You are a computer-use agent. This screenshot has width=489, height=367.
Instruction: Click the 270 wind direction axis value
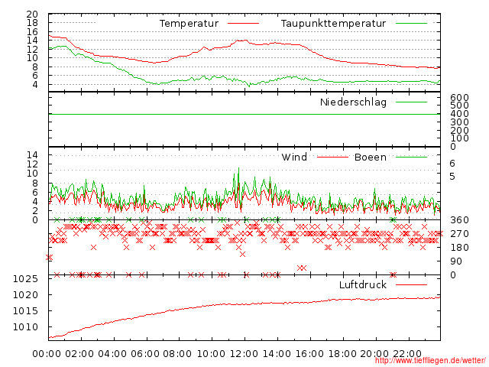(x=459, y=234)
